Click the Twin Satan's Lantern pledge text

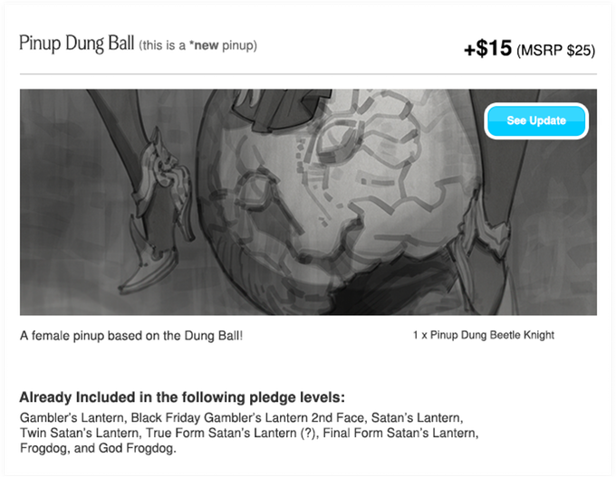tap(80, 433)
